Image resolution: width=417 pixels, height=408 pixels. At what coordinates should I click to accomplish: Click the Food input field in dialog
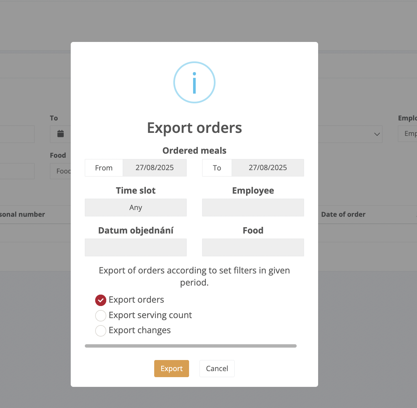coord(253,248)
